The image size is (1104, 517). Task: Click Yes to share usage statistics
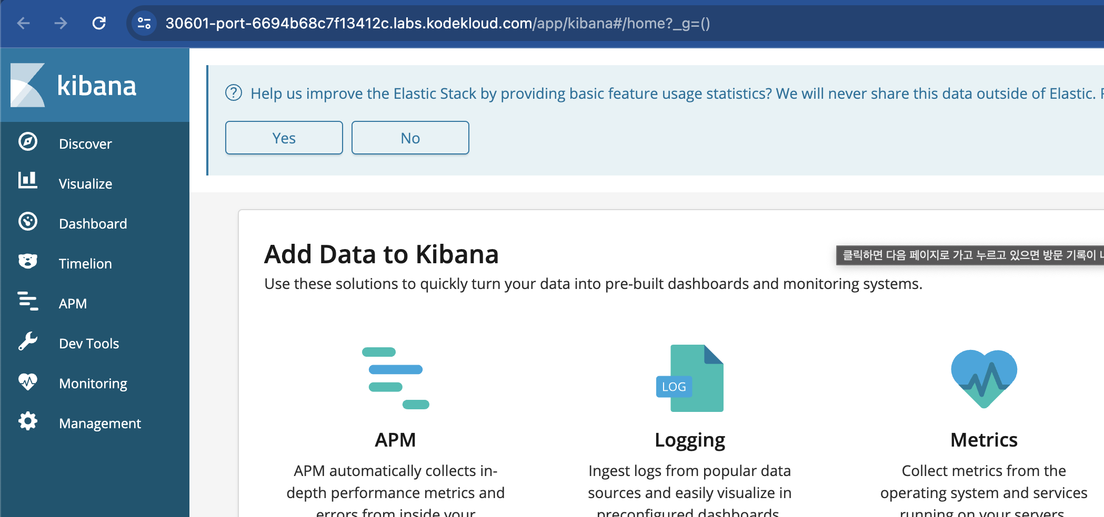(284, 138)
